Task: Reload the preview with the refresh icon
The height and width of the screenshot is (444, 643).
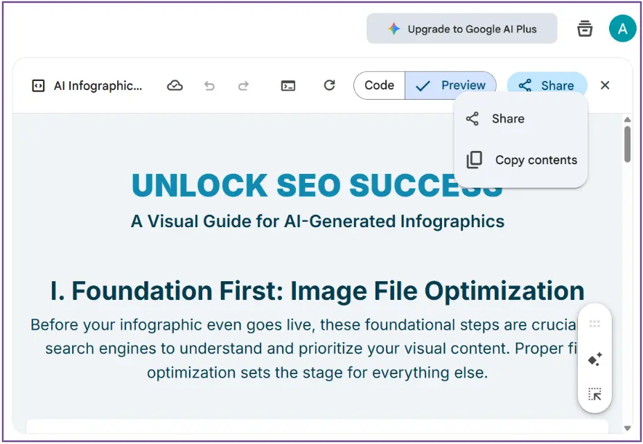Action: click(x=330, y=85)
